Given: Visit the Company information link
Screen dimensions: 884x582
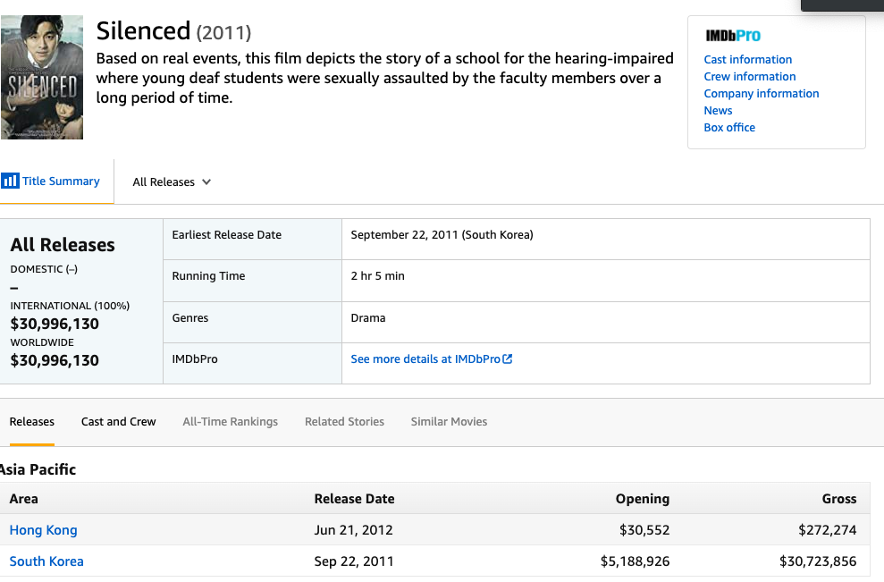Looking at the screenshot, I should click(761, 94).
